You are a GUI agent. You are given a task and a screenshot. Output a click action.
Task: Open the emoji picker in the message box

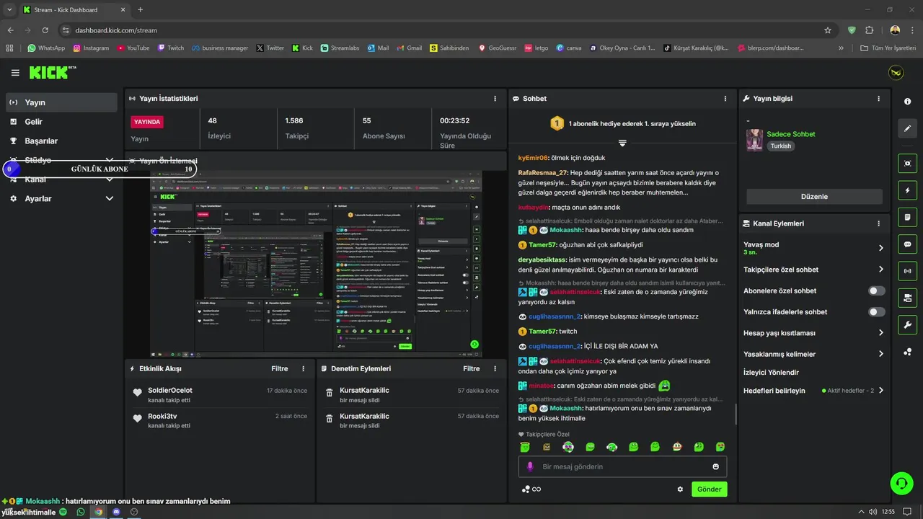pos(716,466)
